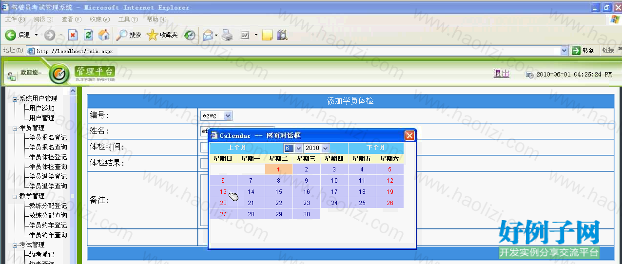
Task: Click the Go (转到) button
Action: (x=584, y=51)
